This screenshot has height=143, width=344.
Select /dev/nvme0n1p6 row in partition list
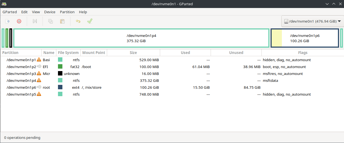tap(172, 87)
